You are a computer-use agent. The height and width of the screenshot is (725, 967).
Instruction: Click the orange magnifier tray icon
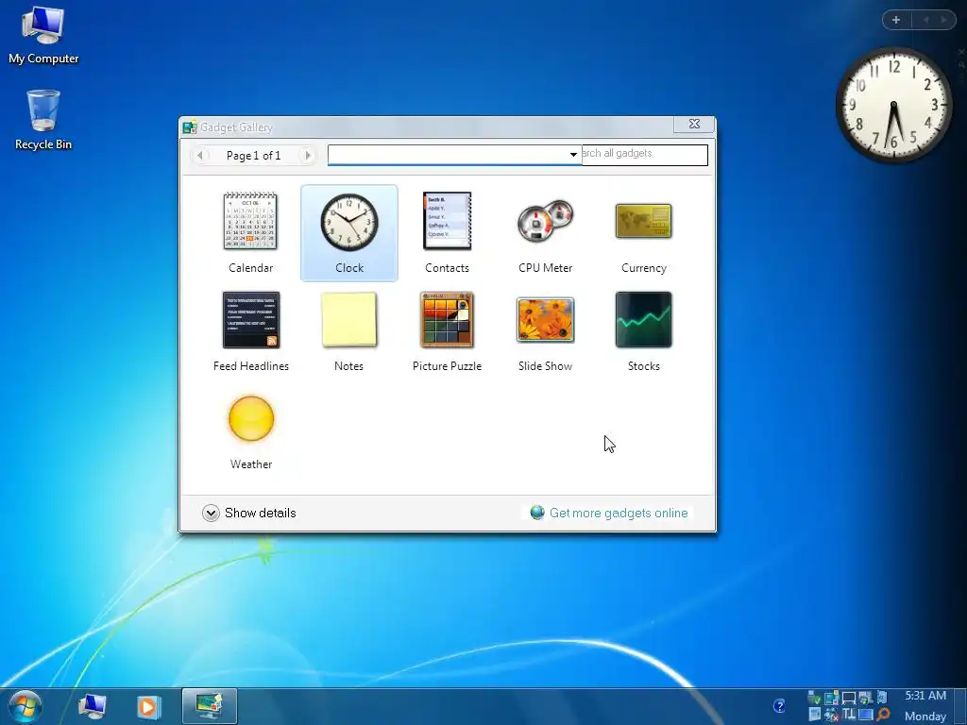883,715
